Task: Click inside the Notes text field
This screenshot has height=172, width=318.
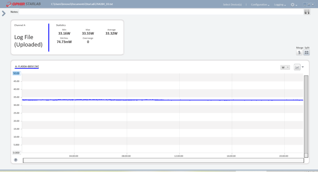Action: (x=161, y=12)
